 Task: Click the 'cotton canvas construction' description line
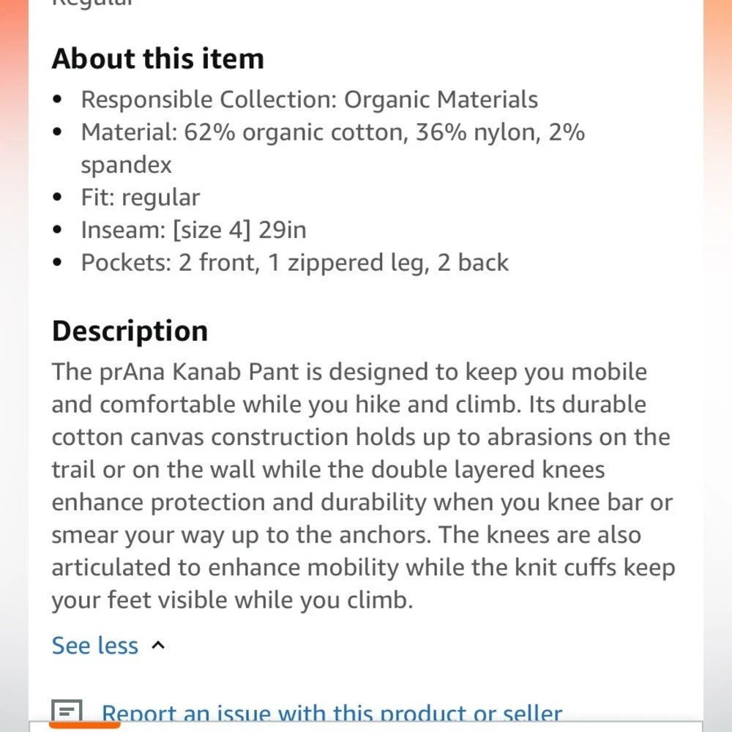360,437
